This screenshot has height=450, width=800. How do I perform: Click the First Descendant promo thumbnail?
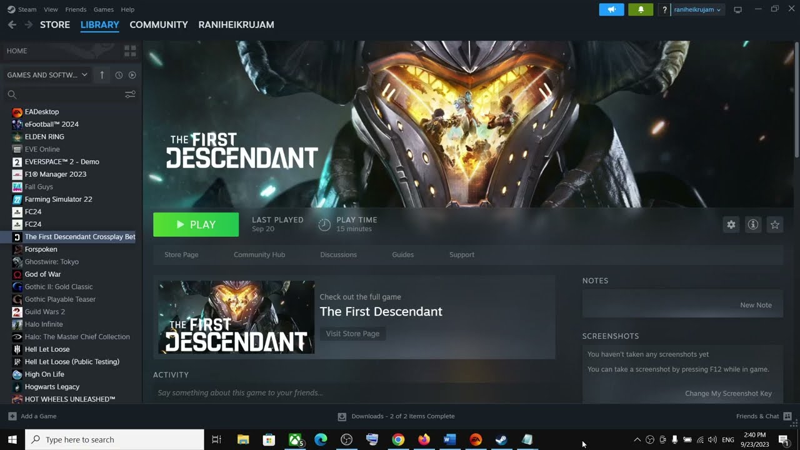click(x=236, y=317)
